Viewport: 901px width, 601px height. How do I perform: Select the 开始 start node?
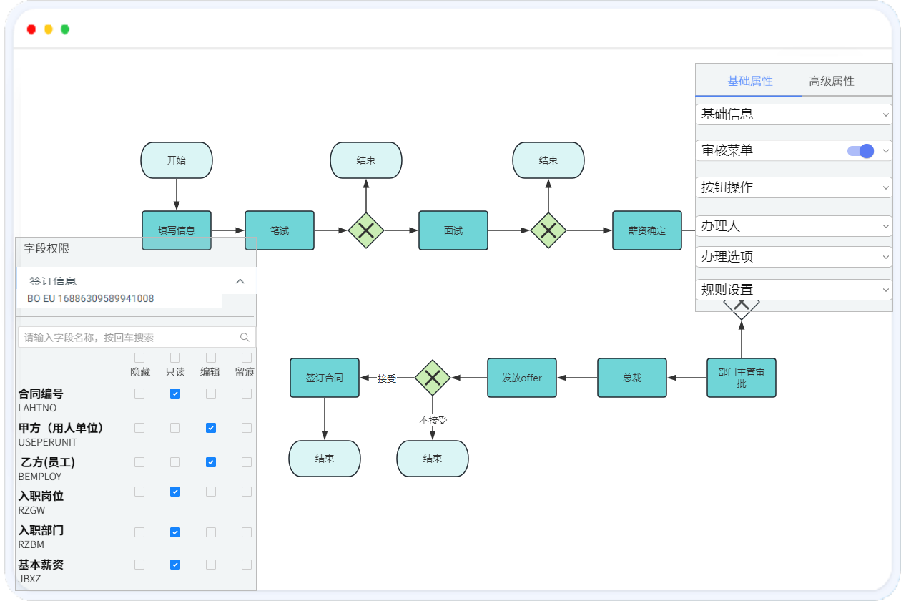pos(177,160)
